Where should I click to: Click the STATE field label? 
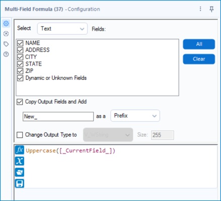34,64
